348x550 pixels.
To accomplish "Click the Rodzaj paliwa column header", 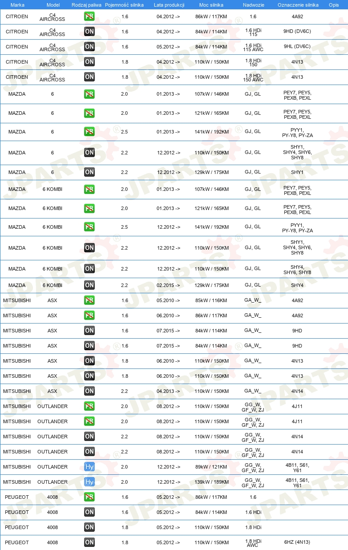I will click(x=86, y=4).
